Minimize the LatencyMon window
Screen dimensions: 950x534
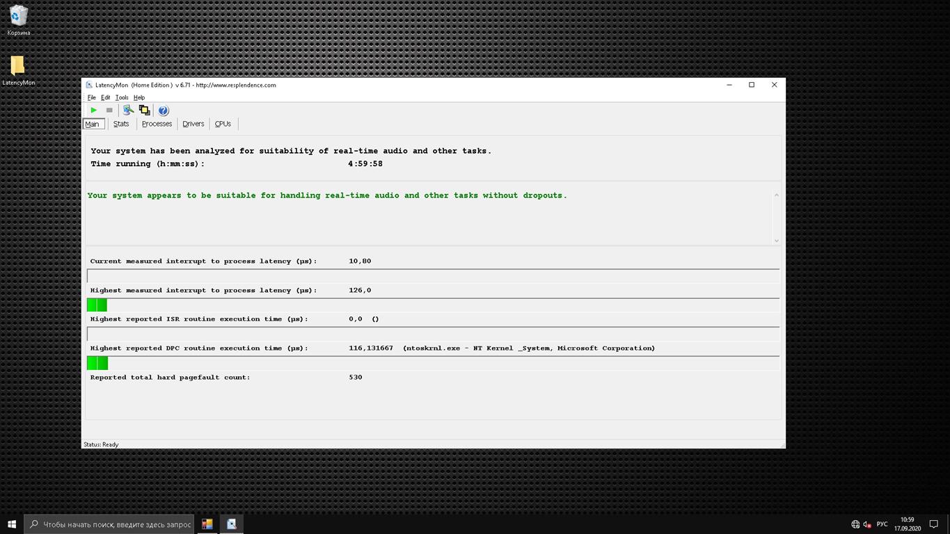(729, 85)
